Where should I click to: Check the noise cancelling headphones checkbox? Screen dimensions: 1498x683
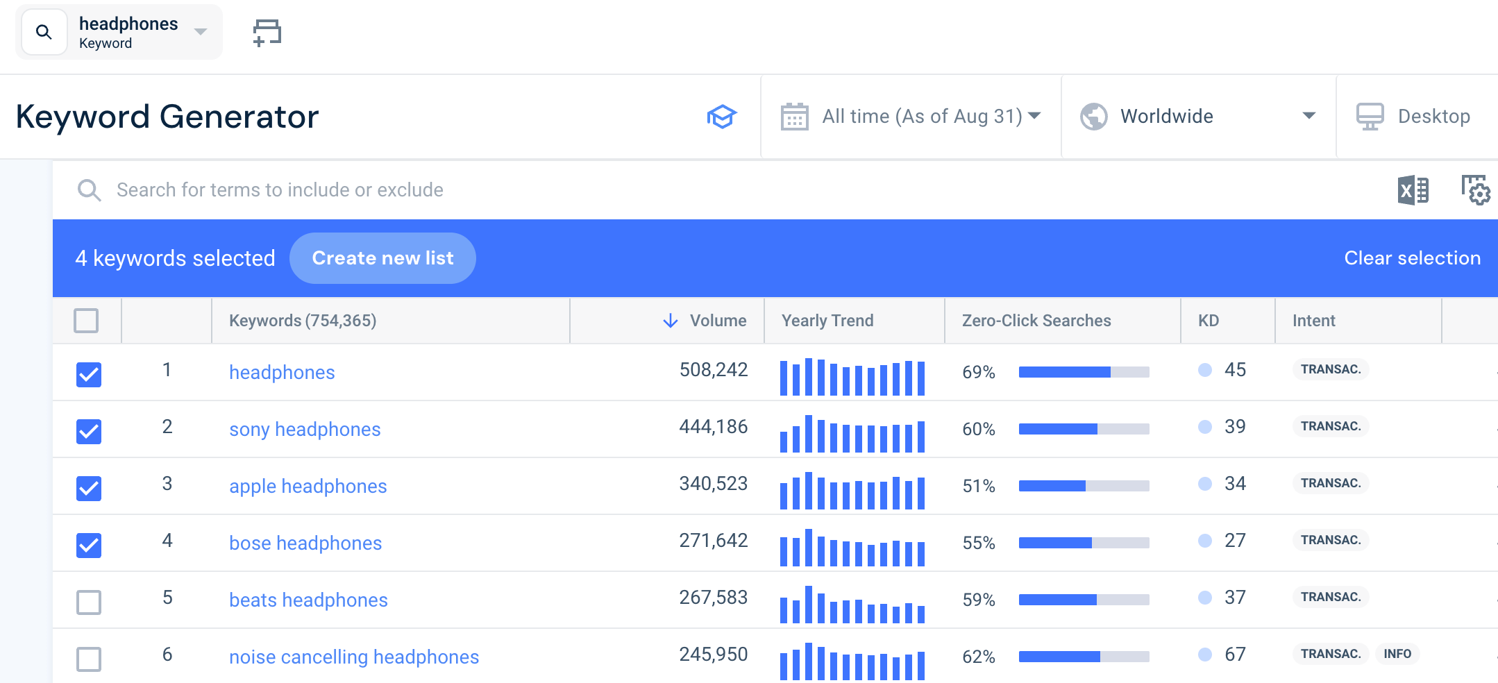tap(89, 659)
